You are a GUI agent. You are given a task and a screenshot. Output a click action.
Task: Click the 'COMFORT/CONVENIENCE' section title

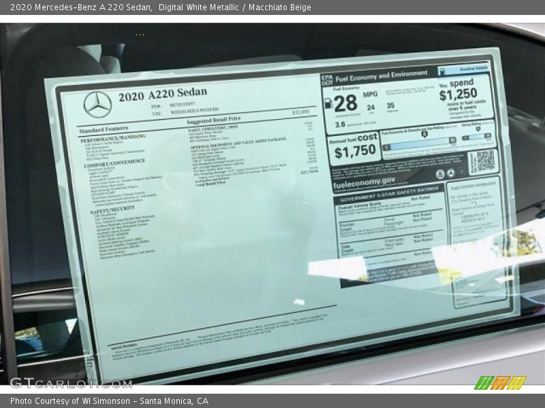point(114,163)
